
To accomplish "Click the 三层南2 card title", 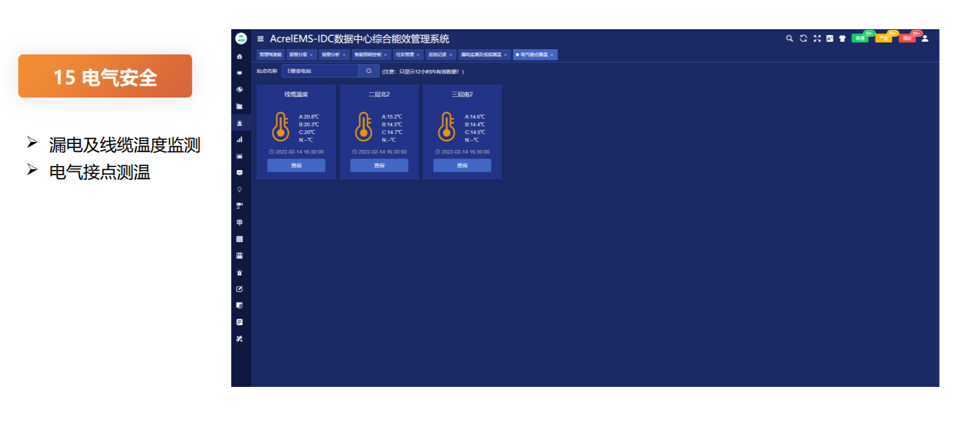I will pyautogui.click(x=462, y=94).
